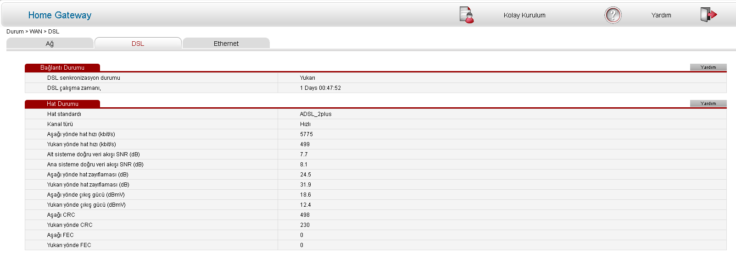Click the question mark help icon
This screenshot has width=736, height=264.
[613, 15]
